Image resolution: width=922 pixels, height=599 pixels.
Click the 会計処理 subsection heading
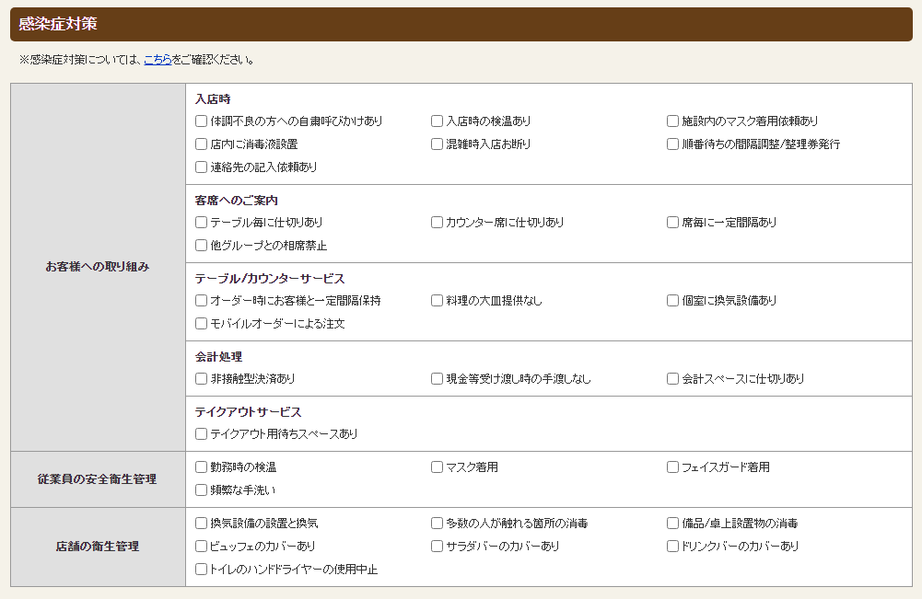pos(218,356)
